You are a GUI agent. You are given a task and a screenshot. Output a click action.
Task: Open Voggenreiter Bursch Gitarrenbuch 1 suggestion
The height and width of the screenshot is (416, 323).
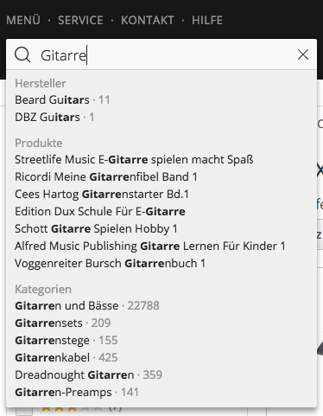[110, 263]
